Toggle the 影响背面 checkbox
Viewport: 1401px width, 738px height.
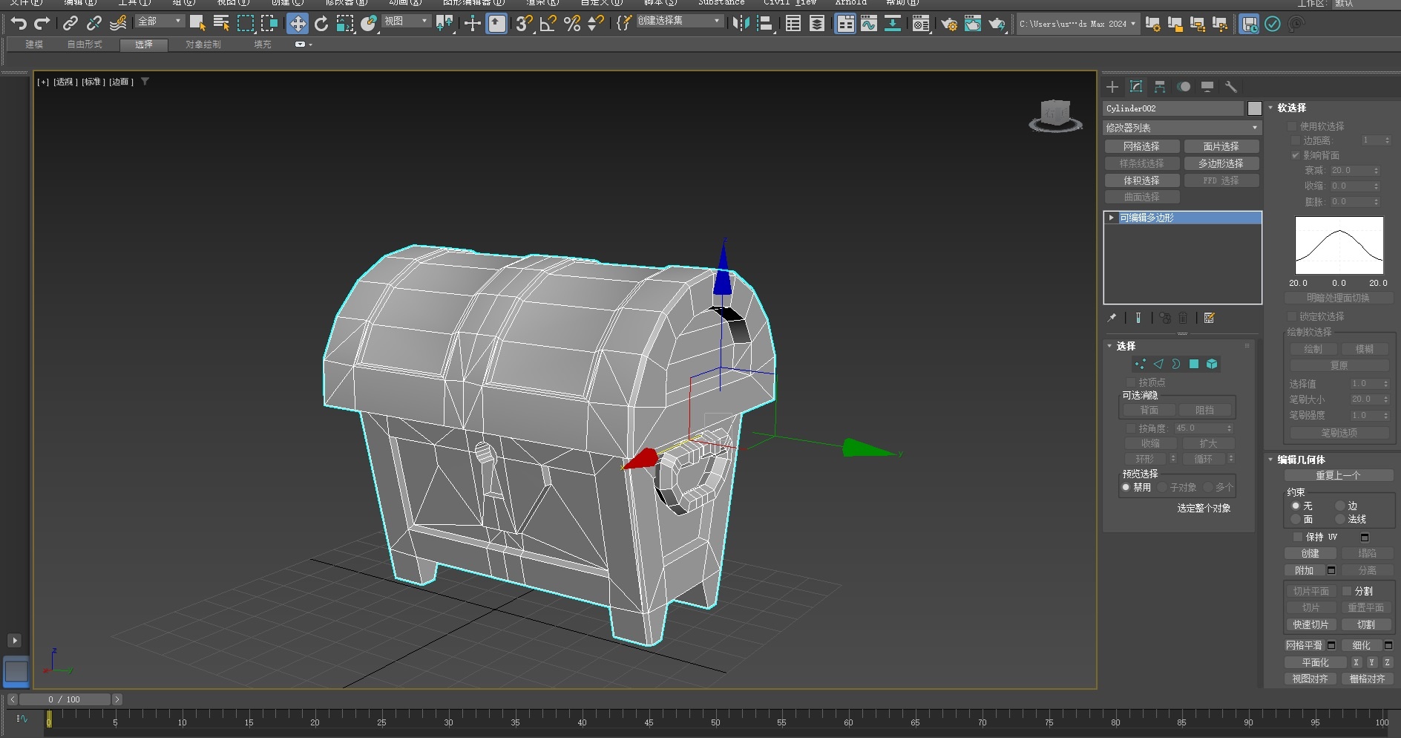coord(1296,155)
